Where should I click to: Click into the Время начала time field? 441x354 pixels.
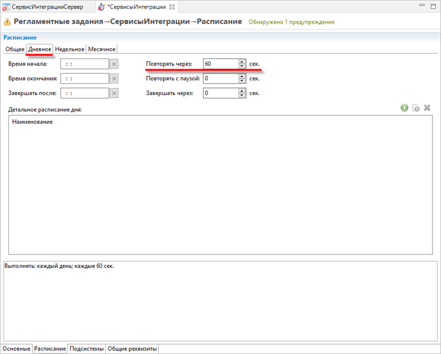[x=84, y=64]
